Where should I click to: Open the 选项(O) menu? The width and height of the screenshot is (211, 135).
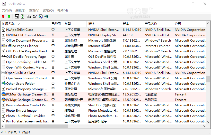click(x=48, y=11)
